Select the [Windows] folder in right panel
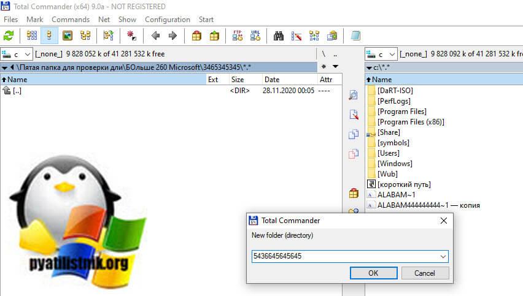This screenshot has width=523, height=296. pos(395,164)
